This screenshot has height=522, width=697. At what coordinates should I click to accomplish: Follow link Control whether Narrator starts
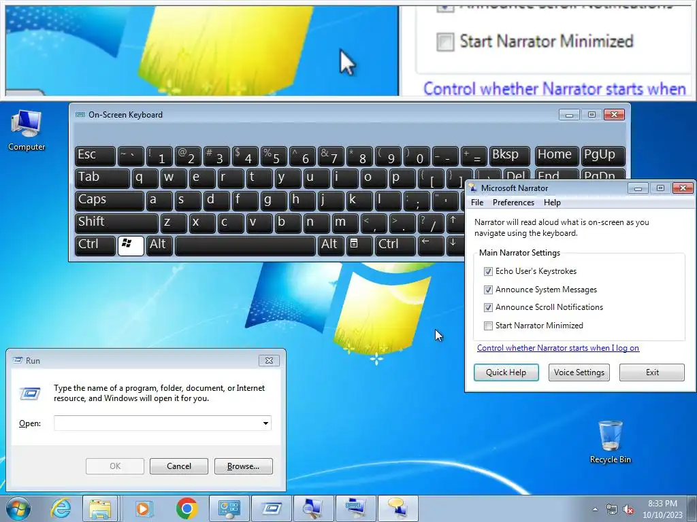[558, 348]
